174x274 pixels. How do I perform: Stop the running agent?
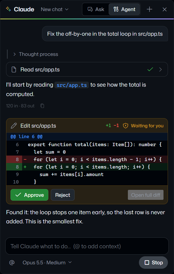pyautogui.click(x=154, y=262)
